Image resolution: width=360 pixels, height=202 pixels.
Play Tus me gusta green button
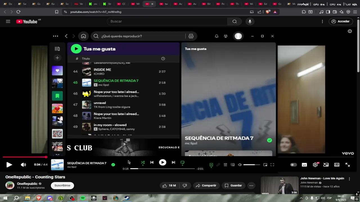click(x=76, y=49)
